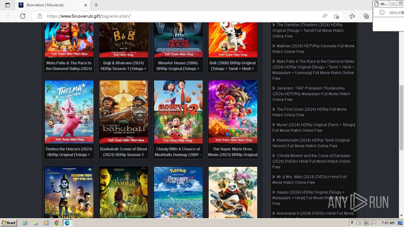Open tab actions menu icon
Image resolution: width=404 pixels, height=227 pixels.
pyautogui.click(x=8, y=5)
